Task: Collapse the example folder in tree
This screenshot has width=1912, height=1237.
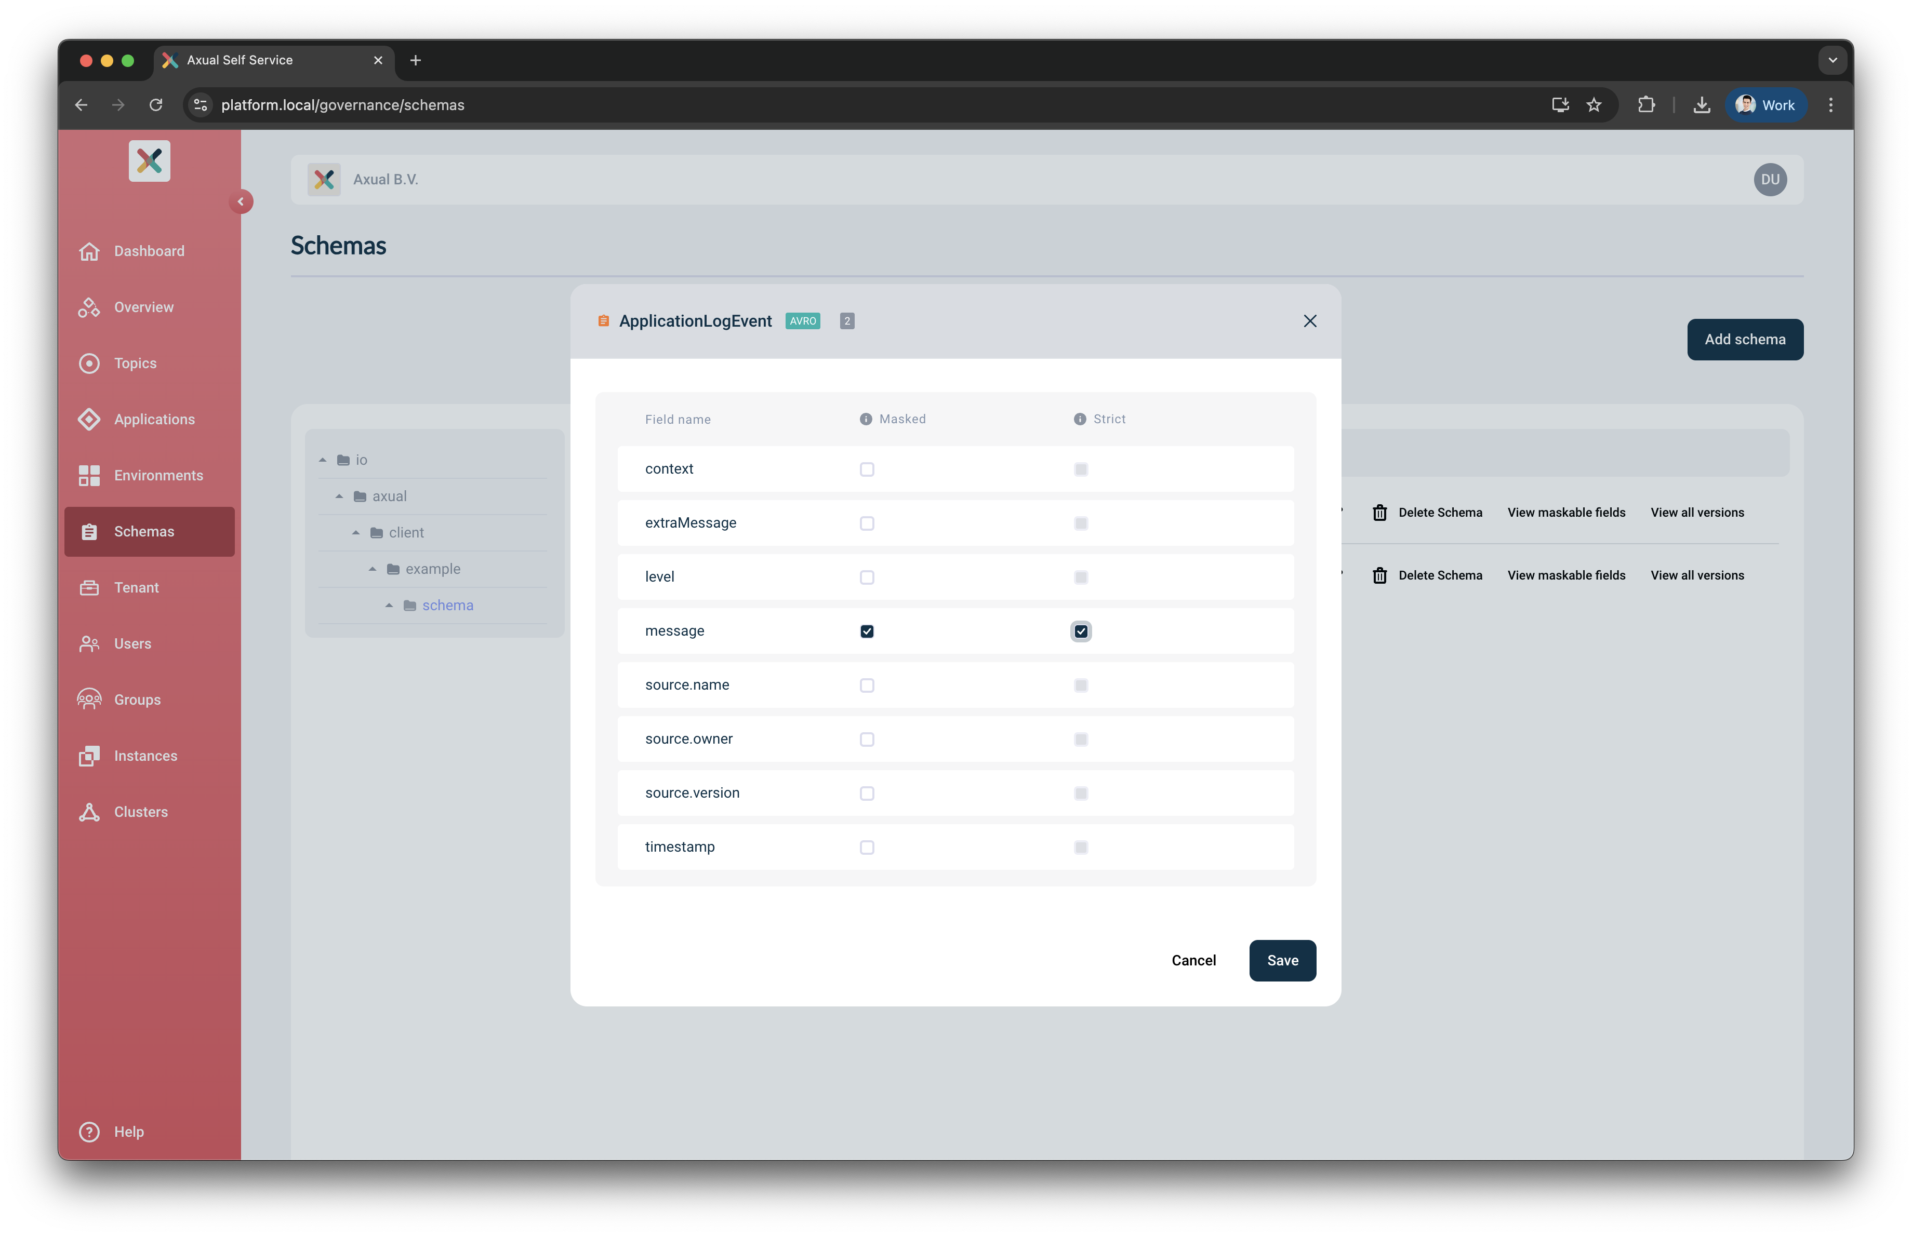Action: [x=373, y=569]
